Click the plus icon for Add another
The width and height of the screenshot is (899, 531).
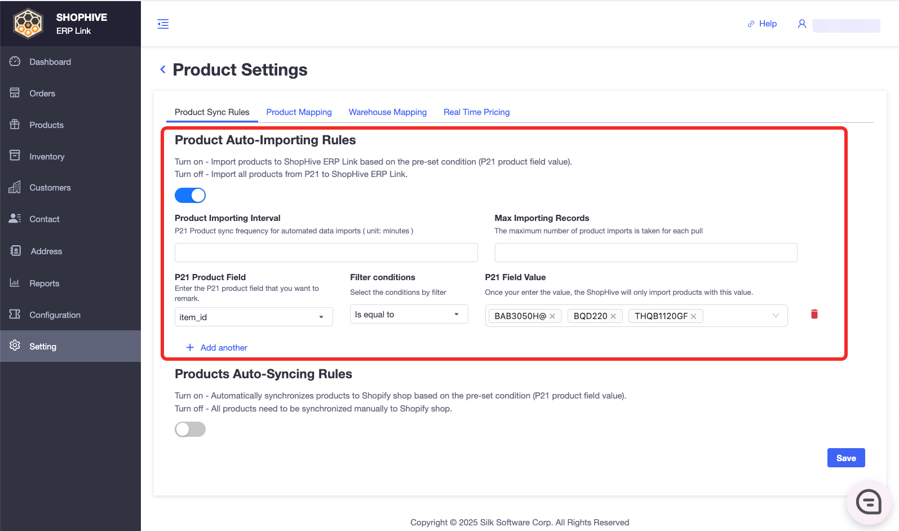coord(190,348)
